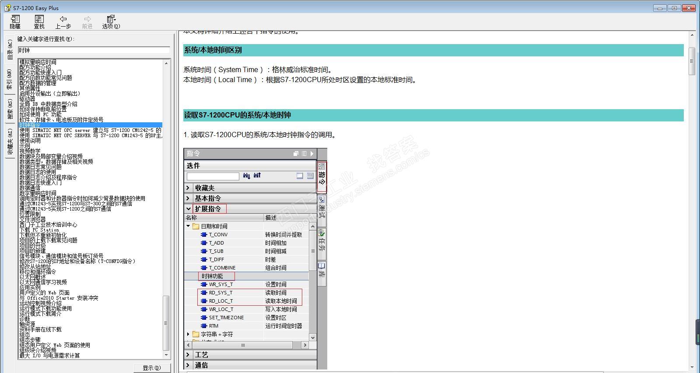The image size is (700, 373).
Task: Select the 组态步骤 index entry
Action: pyautogui.click(x=30, y=340)
